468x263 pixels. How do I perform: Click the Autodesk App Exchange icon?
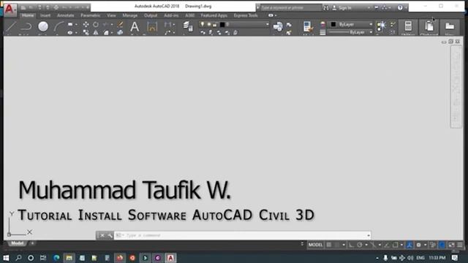(376, 8)
